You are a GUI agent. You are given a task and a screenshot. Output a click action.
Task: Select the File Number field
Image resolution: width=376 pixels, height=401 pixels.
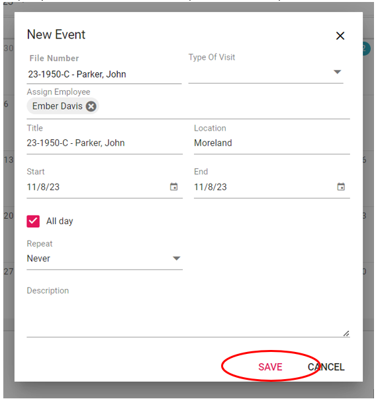tap(104, 74)
